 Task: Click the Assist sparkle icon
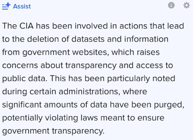[x=7, y=6]
